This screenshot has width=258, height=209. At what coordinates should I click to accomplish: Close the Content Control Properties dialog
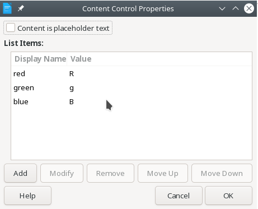[249, 8]
